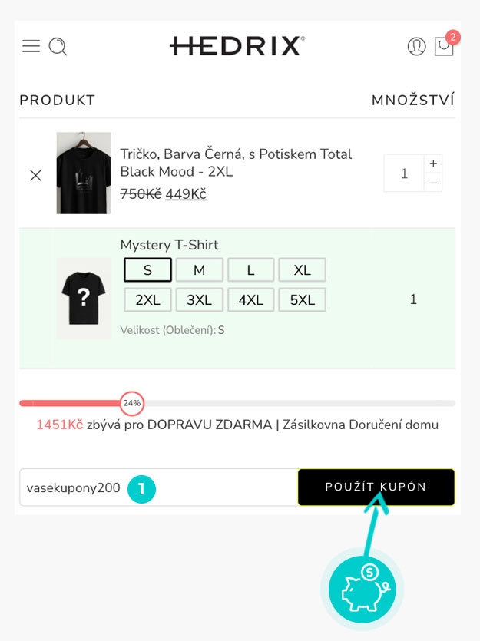This screenshot has width=480, height=641.
Task: Choose size 3XL for Mystery T-Shirt
Action: click(199, 299)
